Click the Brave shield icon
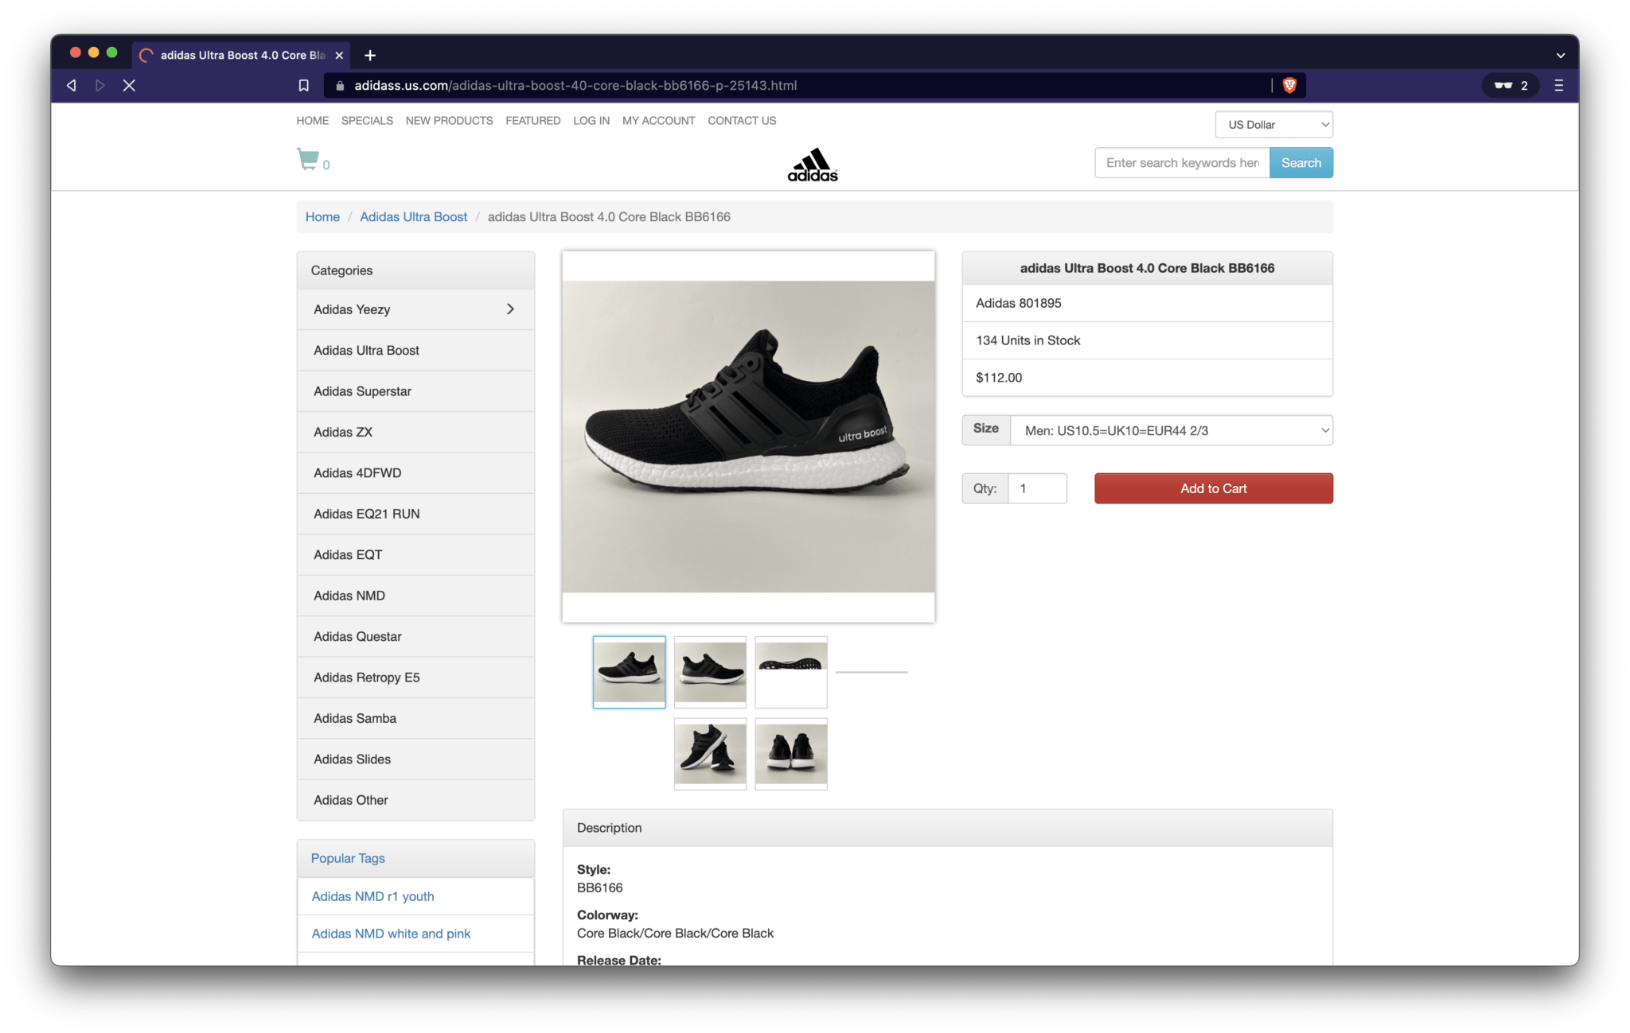 (x=1289, y=84)
